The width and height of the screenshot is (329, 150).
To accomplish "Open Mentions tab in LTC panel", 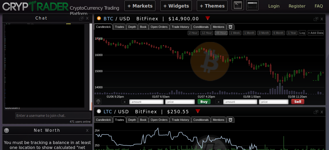I will pyautogui.click(x=218, y=120).
